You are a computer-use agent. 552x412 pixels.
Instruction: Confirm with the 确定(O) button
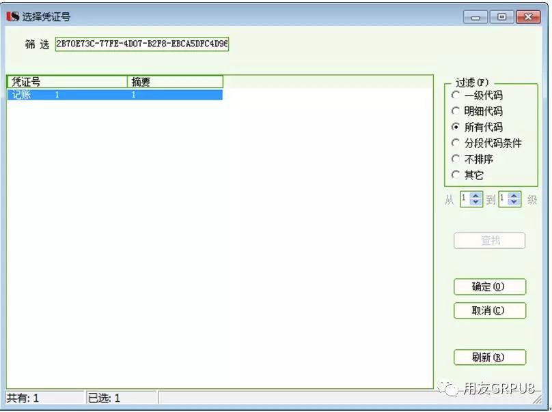pyautogui.click(x=490, y=287)
